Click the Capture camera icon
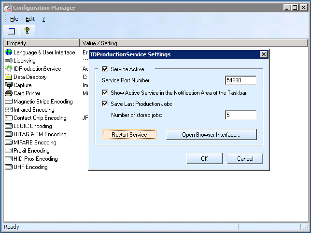Image resolution: width=311 pixels, height=233 pixels. [x=8, y=85]
